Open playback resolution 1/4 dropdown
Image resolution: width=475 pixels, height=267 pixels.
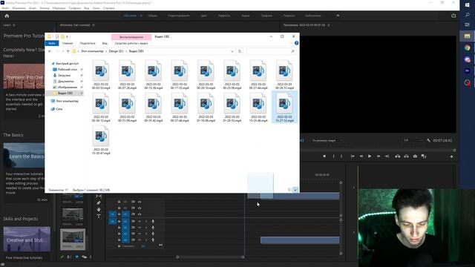[413, 140]
